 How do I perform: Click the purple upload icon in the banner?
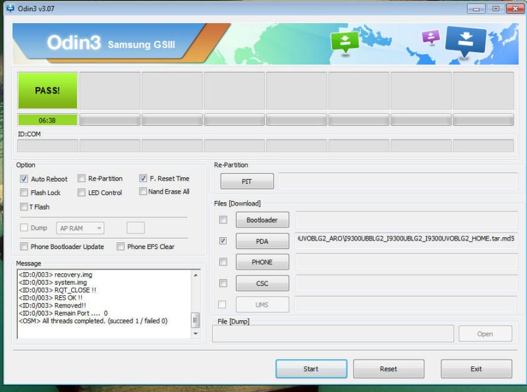(x=431, y=37)
